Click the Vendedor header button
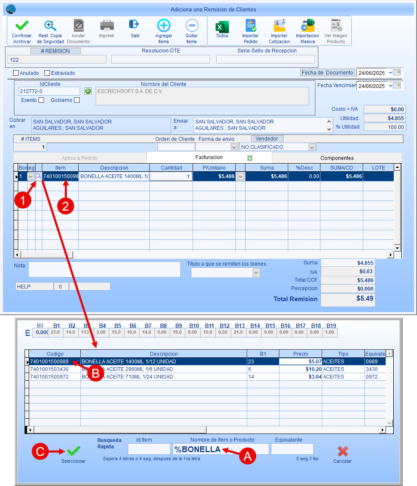Screen dimensions: 417x486 [x=267, y=139]
